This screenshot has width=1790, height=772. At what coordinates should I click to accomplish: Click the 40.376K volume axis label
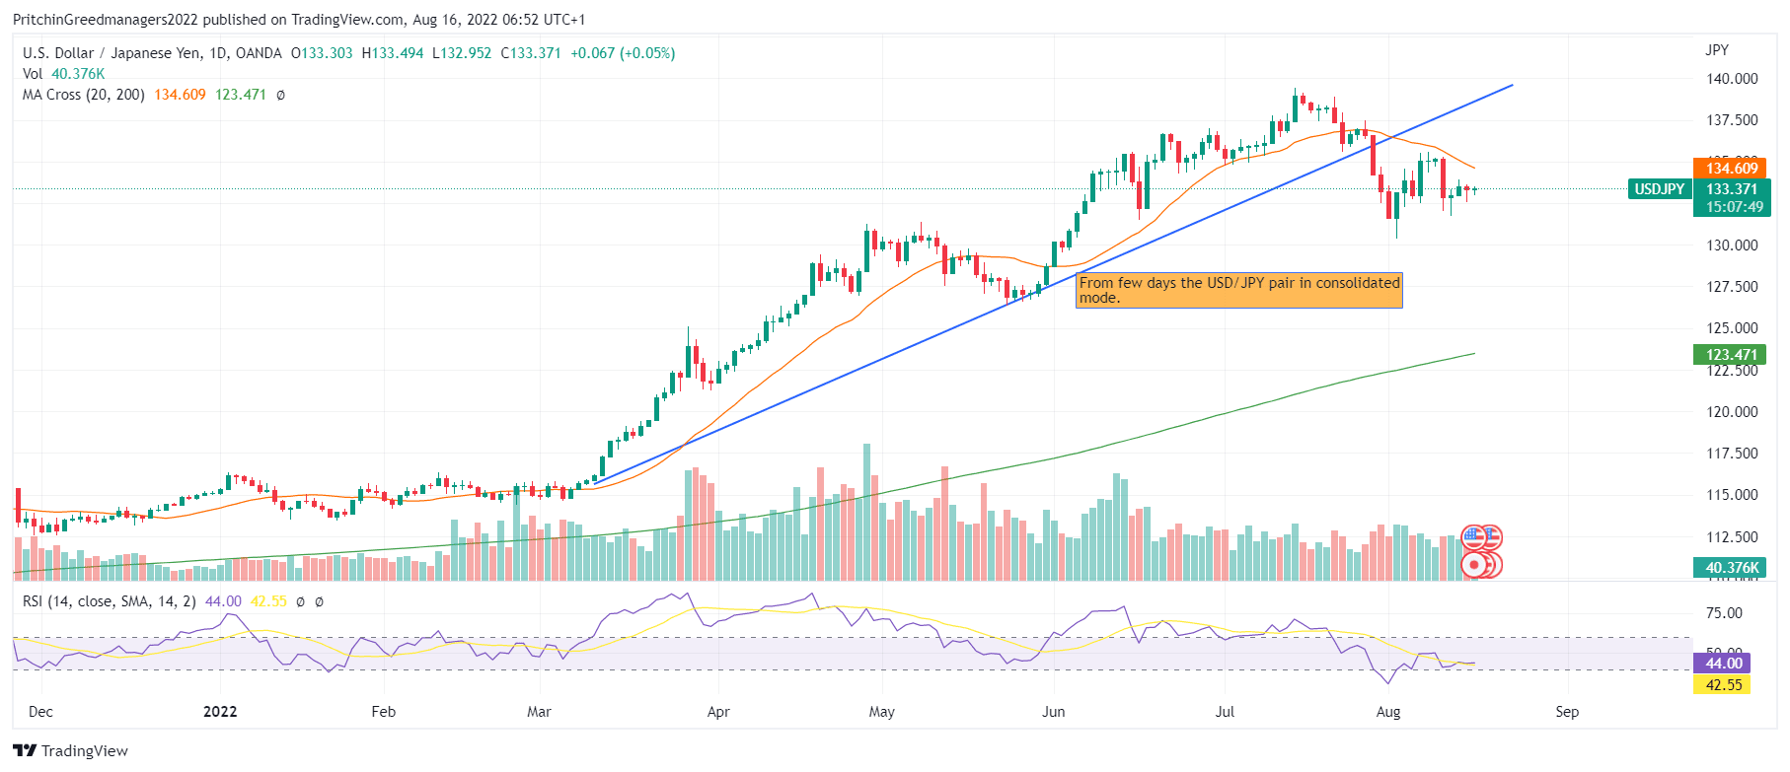click(x=1732, y=568)
